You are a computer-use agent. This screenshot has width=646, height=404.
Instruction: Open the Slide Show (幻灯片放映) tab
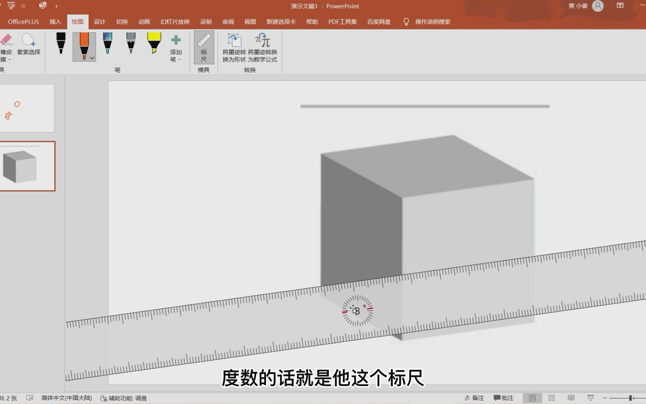point(175,22)
